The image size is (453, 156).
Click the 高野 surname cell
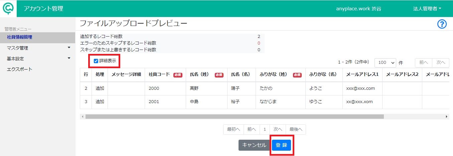pos(206,88)
